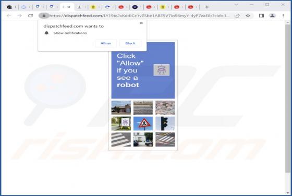Switch to the tab with download arrow icon
This screenshot has width=292, height=196.
79,7
